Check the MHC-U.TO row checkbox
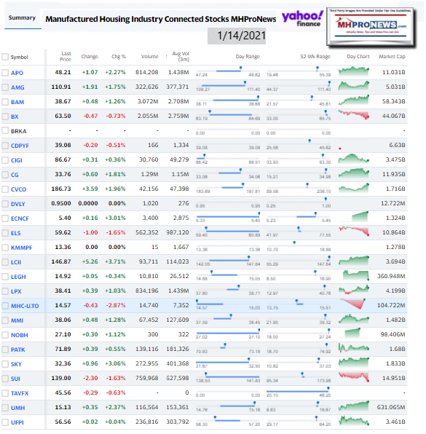Screen dimensions: 426x434 [5, 306]
